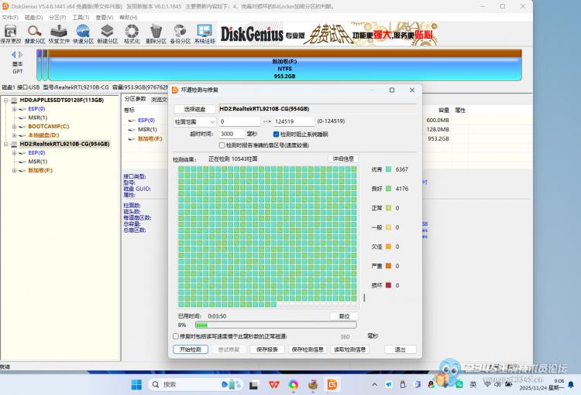Click the 优秀 teal color swatch

click(x=387, y=169)
